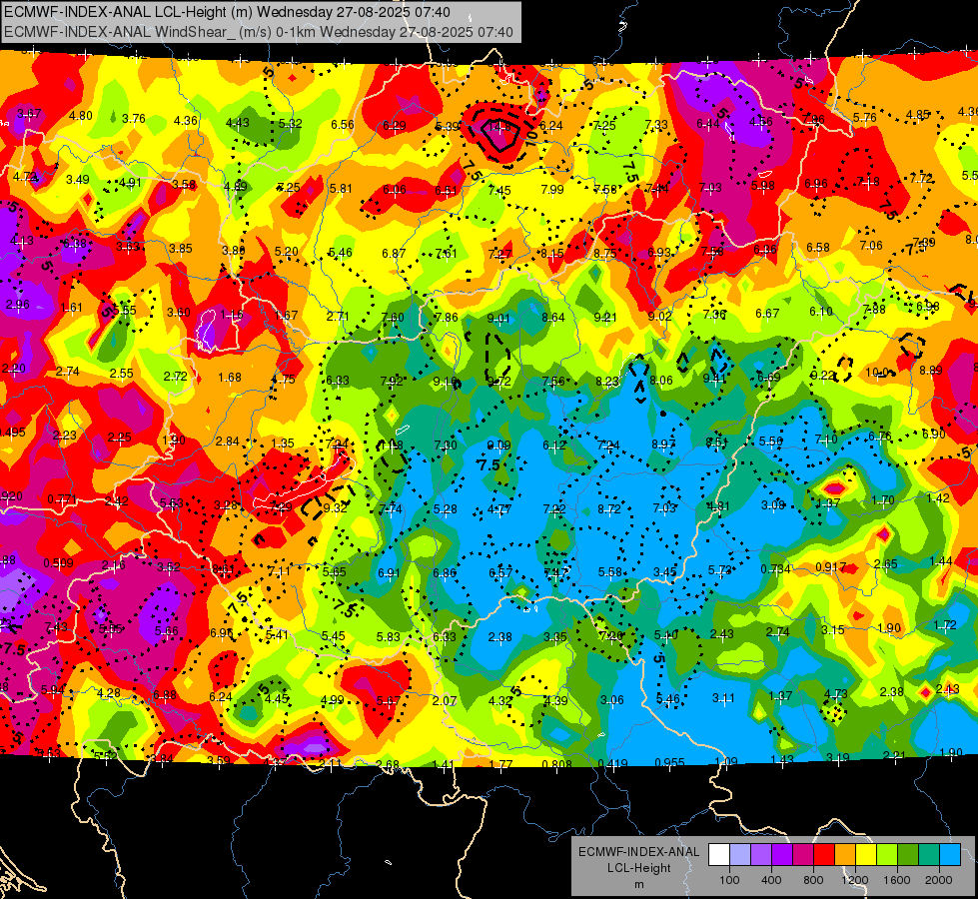Click the grid point value '7.99'

coord(552,189)
